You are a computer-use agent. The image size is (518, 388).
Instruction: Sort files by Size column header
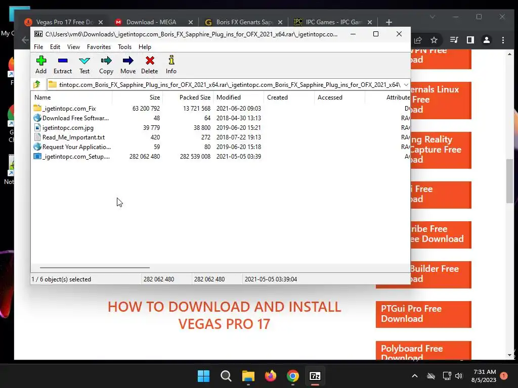[x=138, y=98]
